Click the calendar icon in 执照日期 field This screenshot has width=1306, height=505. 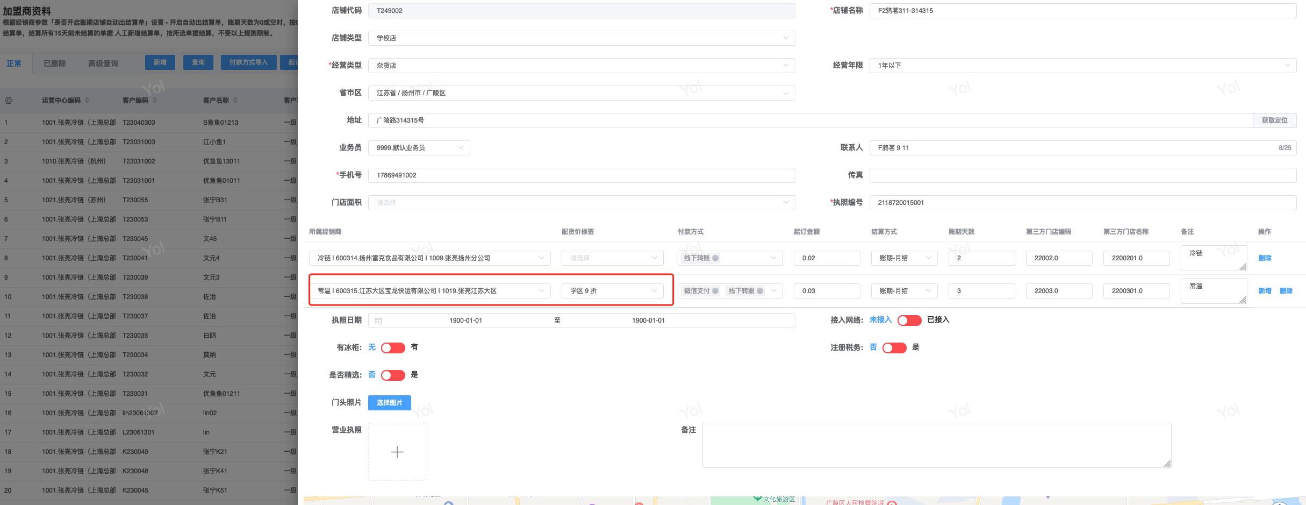[x=378, y=321]
